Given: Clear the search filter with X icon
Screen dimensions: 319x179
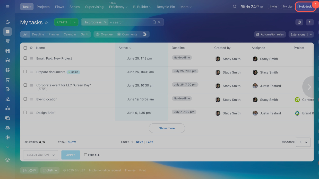Looking at the screenshot, I should point(159,22).
